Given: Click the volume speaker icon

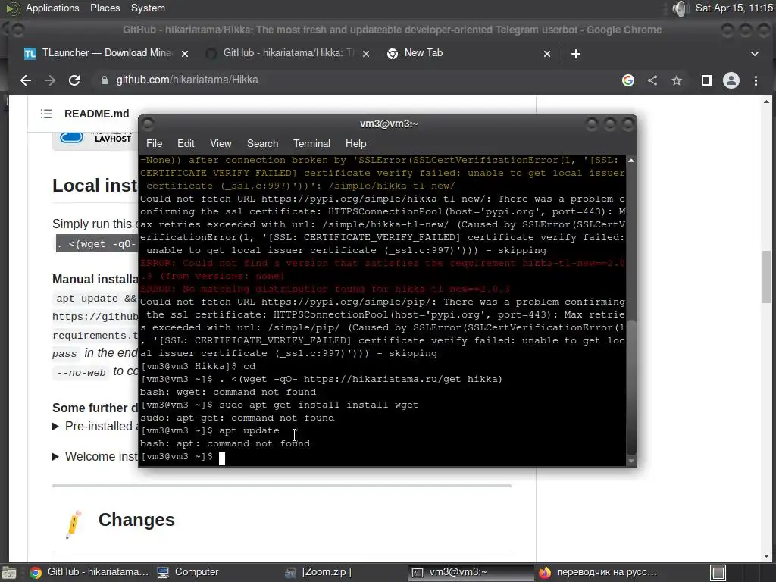Looking at the screenshot, I should 681,8.
